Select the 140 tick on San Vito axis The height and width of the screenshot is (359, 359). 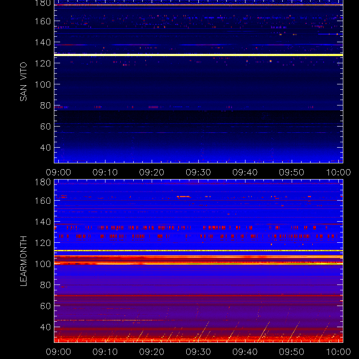(43, 42)
